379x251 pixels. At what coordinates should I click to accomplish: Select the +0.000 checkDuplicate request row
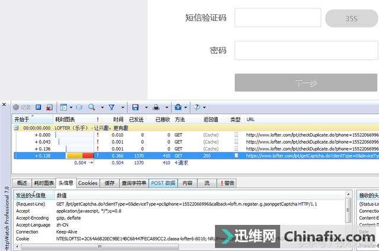tap(196, 135)
